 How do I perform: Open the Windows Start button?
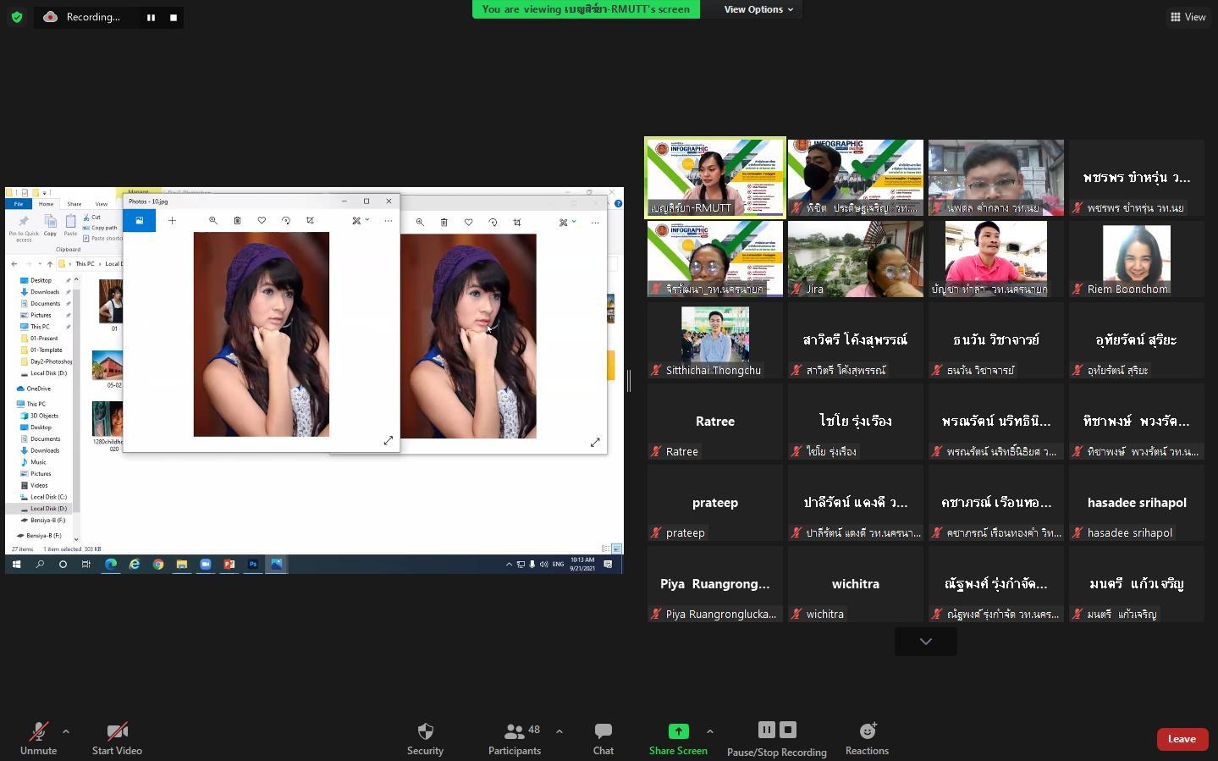click(x=16, y=564)
